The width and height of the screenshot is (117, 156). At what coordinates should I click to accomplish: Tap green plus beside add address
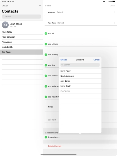coord(46,44)
